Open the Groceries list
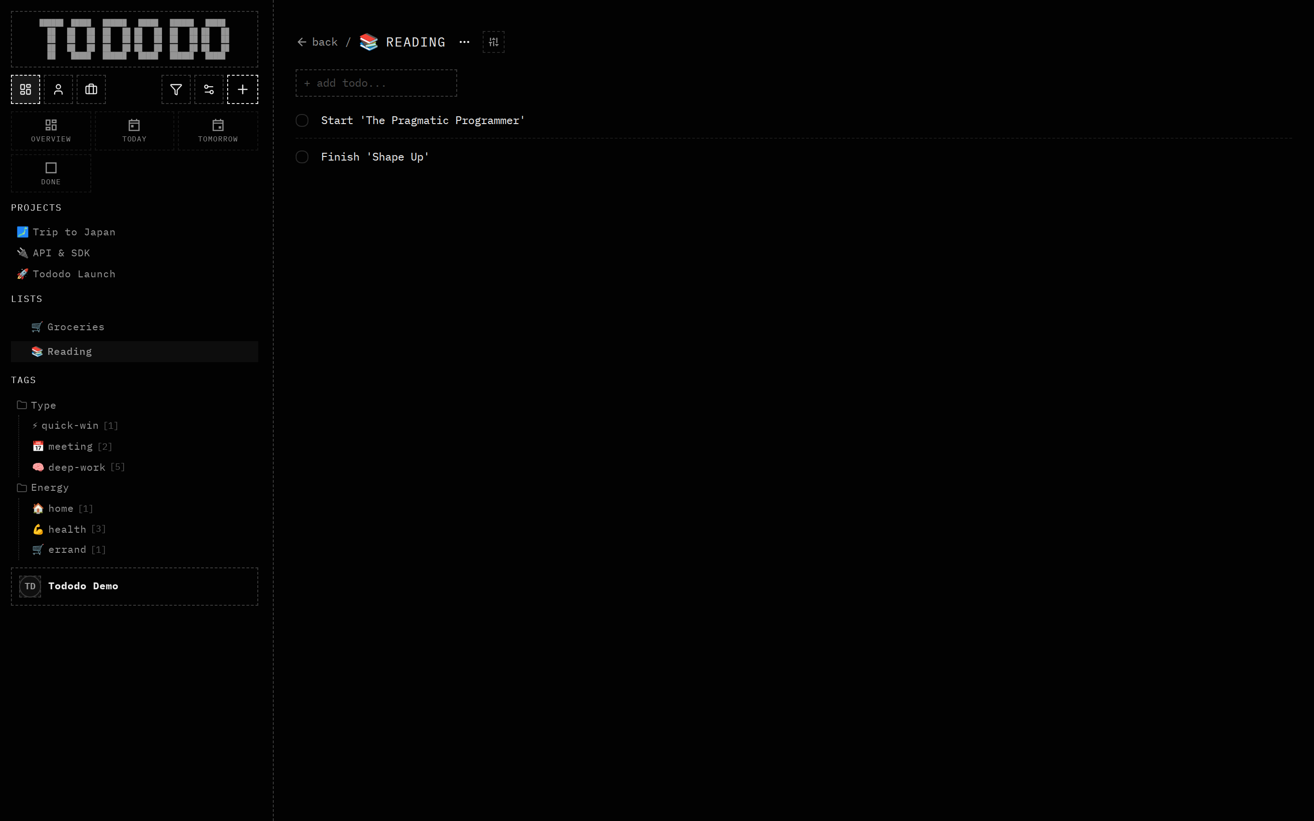 pyautogui.click(x=134, y=327)
